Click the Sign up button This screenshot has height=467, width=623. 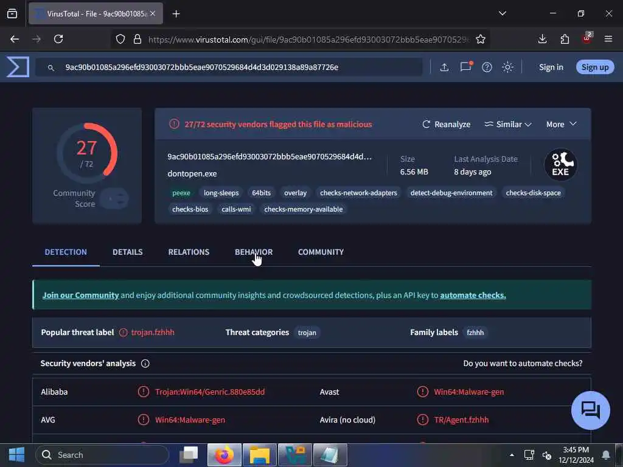[x=595, y=67]
